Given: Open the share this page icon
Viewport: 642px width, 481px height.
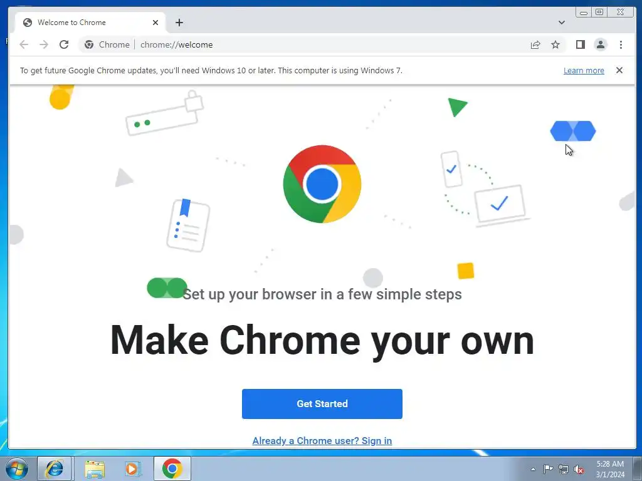Looking at the screenshot, I should pyautogui.click(x=535, y=44).
